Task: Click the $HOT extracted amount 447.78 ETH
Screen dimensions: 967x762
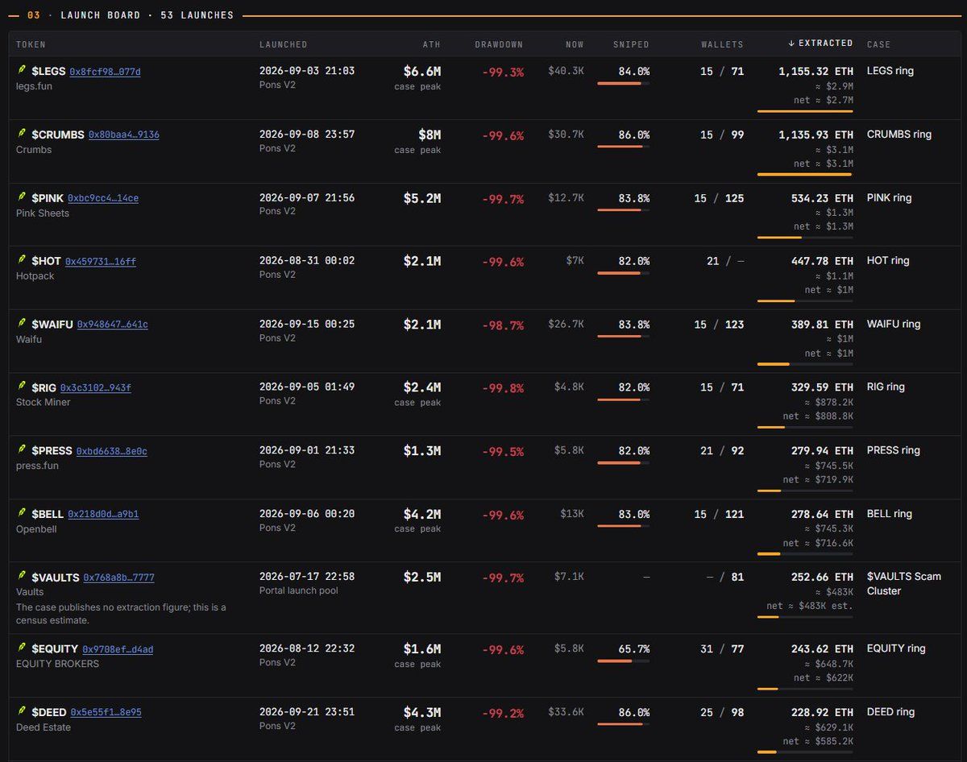Action: pyautogui.click(x=822, y=261)
